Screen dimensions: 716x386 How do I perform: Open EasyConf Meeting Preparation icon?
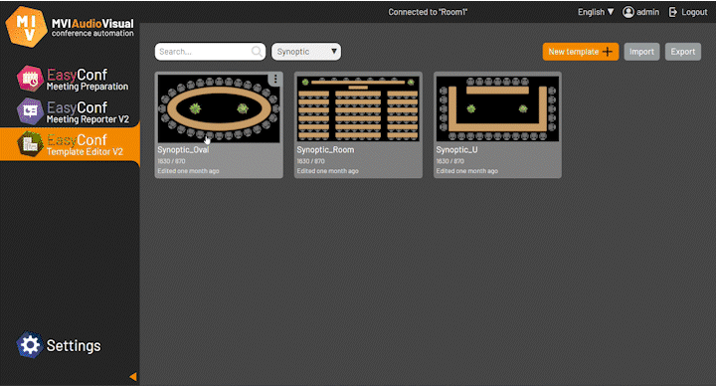pos(30,79)
